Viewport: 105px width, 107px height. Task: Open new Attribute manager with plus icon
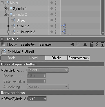tap(102, 44)
